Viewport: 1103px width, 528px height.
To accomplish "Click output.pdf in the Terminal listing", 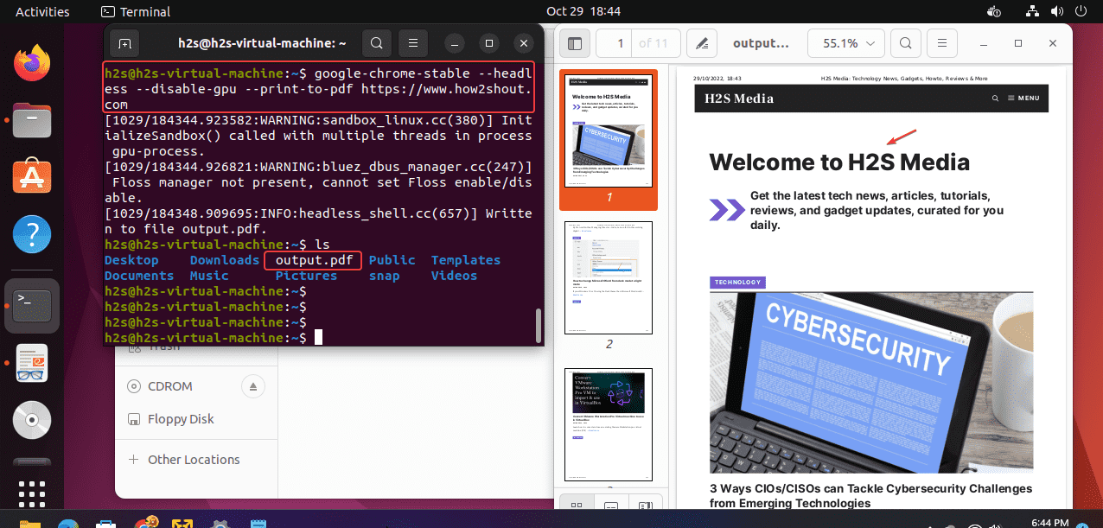I will [314, 260].
